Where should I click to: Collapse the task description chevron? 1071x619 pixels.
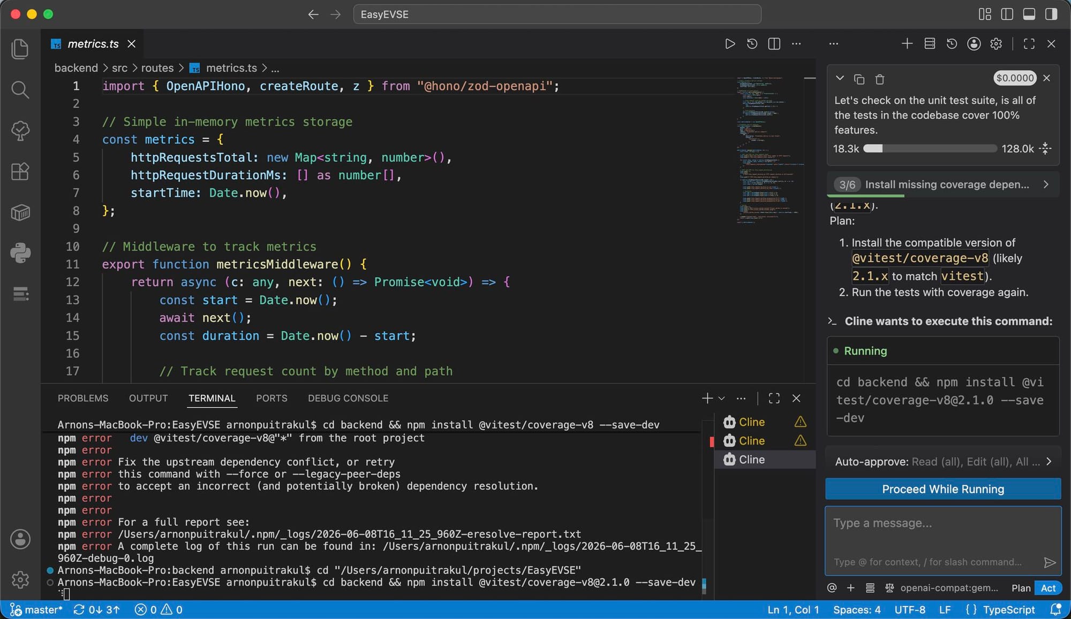pyautogui.click(x=840, y=78)
